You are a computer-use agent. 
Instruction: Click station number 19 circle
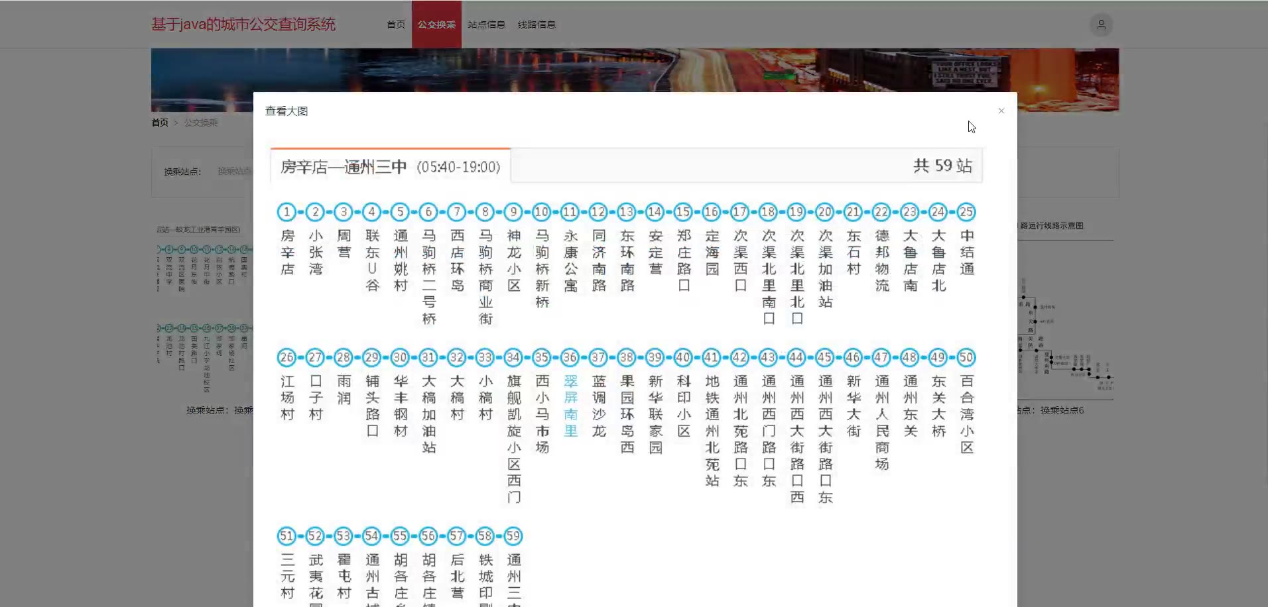coord(796,212)
